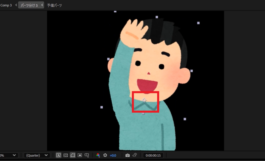Click the Show Snapshot icon
This screenshot has height=161, width=265.
[x=135, y=155]
